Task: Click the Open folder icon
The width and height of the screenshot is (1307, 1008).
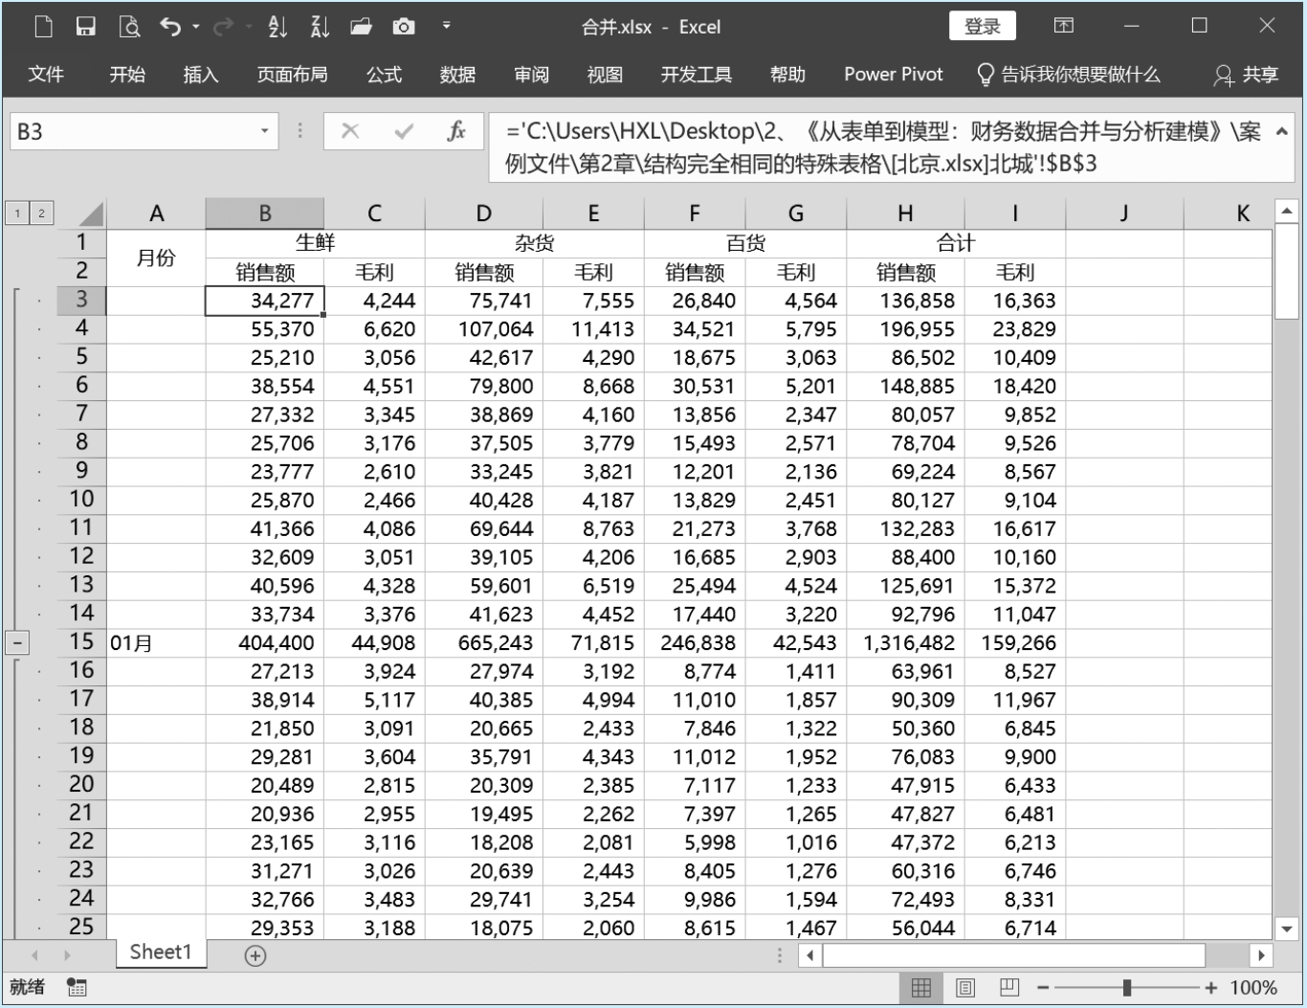Action: pos(361,27)
